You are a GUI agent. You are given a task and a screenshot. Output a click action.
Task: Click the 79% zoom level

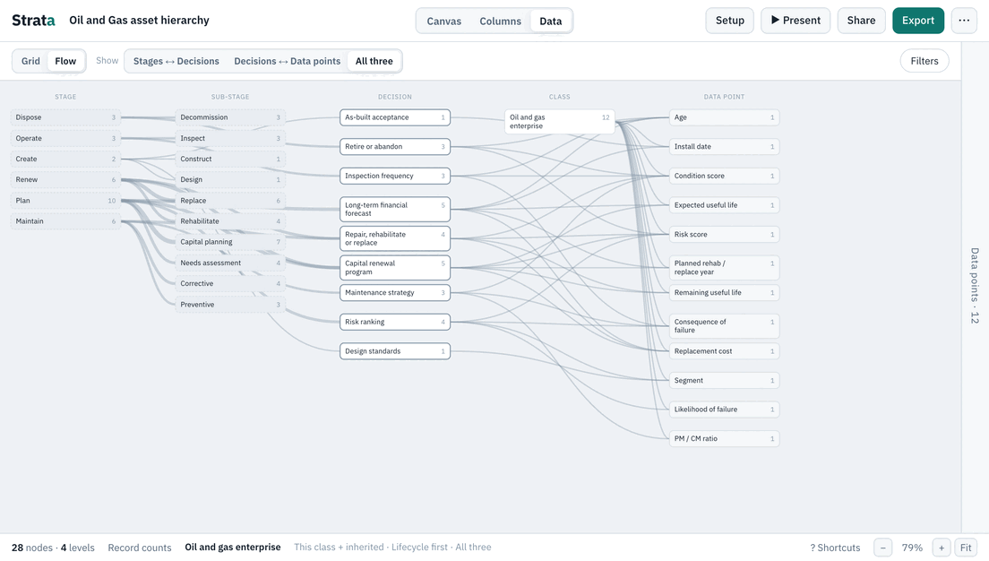point(912,548)
